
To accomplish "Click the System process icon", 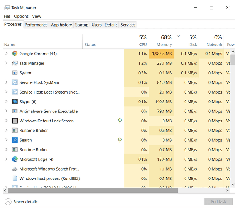I will pyautogui.click(x=15, y=73).
